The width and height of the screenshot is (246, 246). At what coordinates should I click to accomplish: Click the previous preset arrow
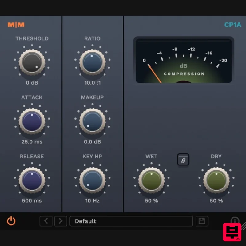click(x=46, y=221)
